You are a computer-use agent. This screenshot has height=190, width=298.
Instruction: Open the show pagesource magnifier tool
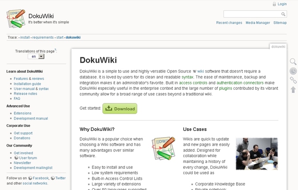point(293,62)
